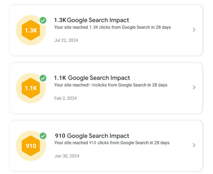Click description about 1.3K clicks in 28 days
The height and width of the screenshot is (174, 213).
pos(112,27)
